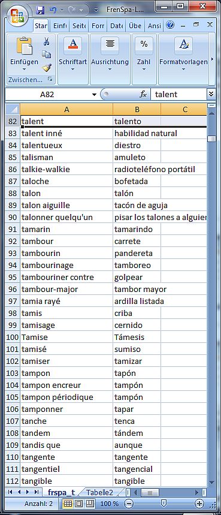Open the Einfügen ribbon tab
The height and width of the screenshot is (515, 221).
pos(60,25)
